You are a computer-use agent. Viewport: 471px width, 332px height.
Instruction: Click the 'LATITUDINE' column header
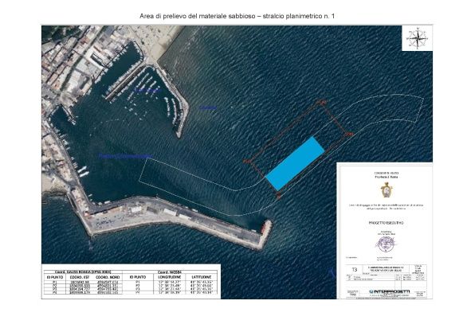[x=201, y=277]
